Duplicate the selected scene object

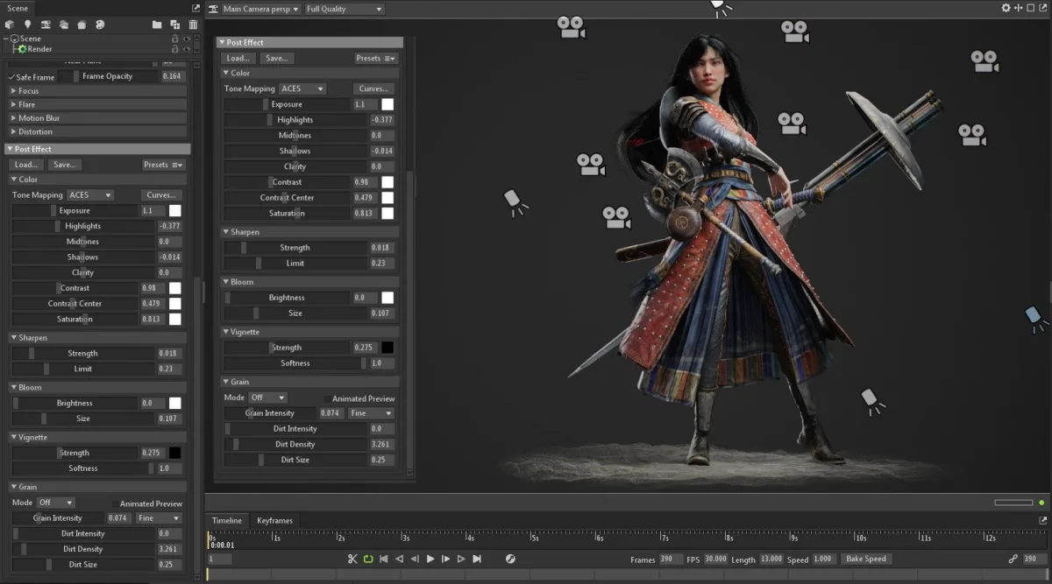[175, 25]
